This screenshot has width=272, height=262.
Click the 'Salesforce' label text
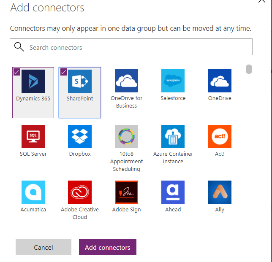coord(173,98)
